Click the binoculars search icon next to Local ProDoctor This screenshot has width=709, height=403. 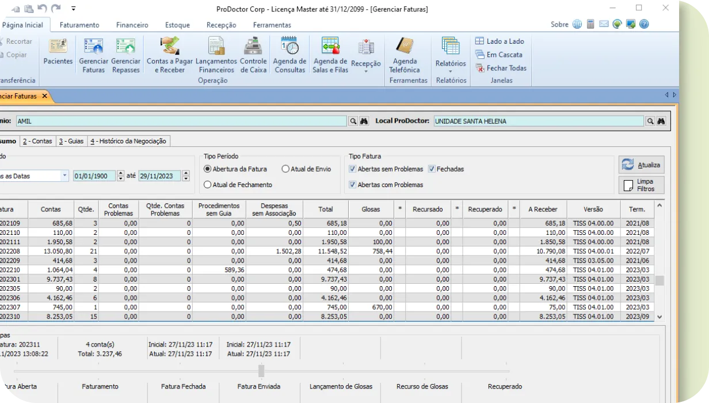pos(661,121)
